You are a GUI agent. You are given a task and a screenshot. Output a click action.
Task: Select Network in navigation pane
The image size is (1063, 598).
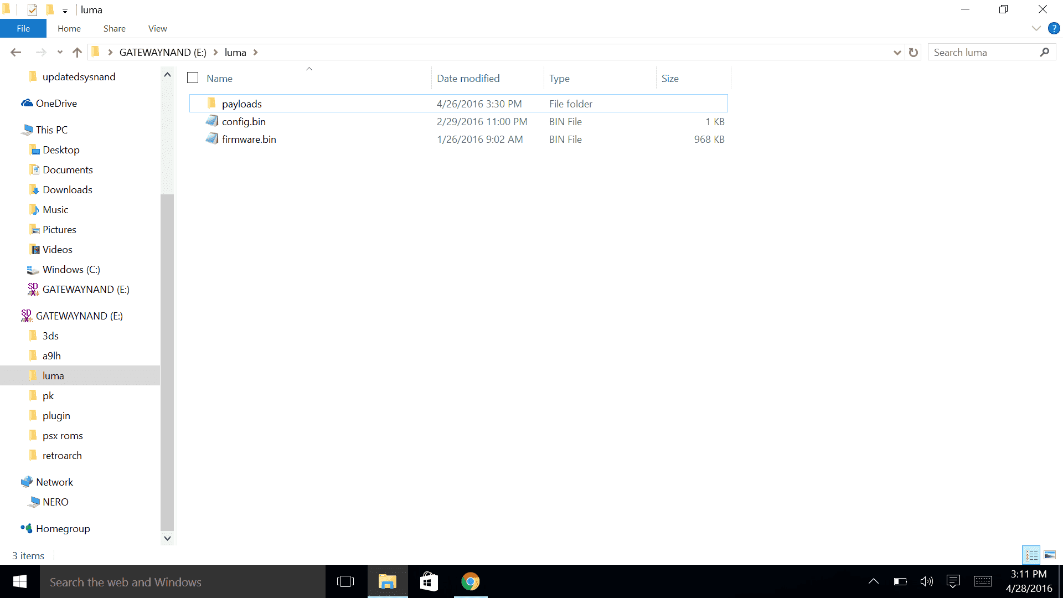pyautogui.click(x=47, y=482)
